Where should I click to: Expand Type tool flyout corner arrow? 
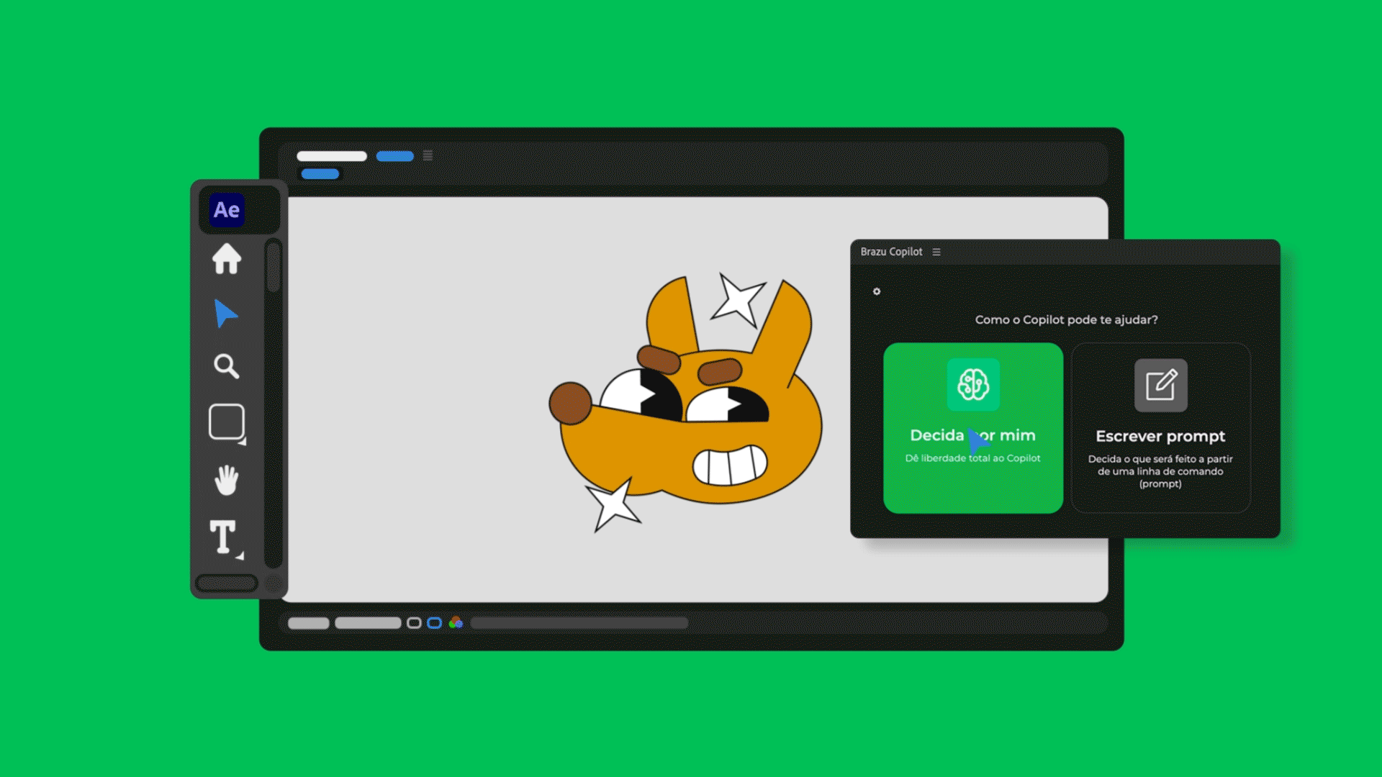(240, 555)
